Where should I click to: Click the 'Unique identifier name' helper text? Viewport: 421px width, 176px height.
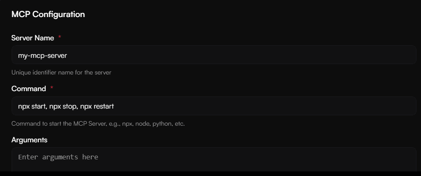point(61,72)
